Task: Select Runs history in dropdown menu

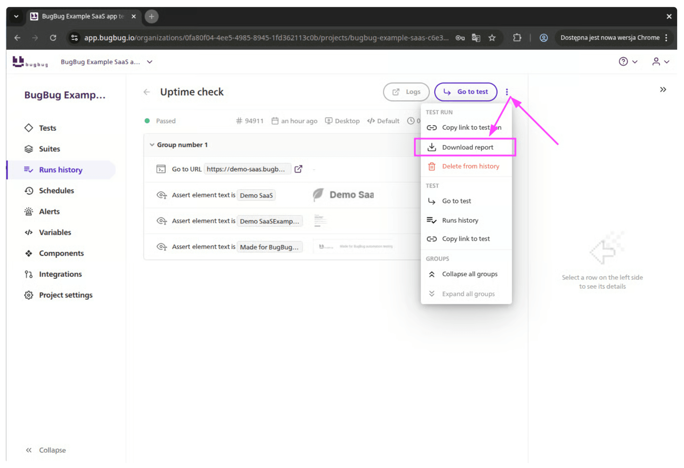Action: [x=466, y=220]
